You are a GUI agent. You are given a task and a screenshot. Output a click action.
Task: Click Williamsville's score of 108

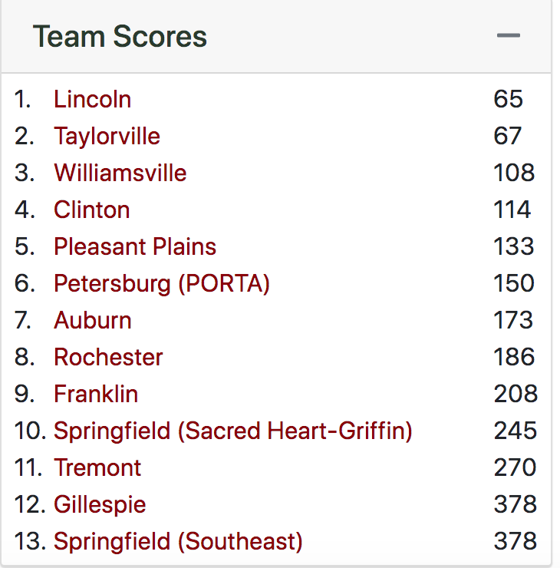[514, 173]
